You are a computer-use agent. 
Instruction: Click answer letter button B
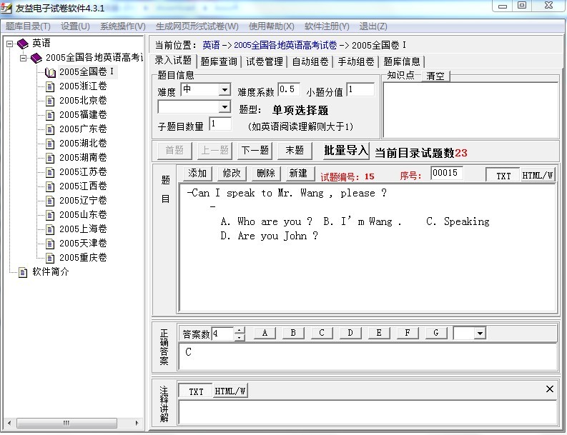[x=293, y=333]
